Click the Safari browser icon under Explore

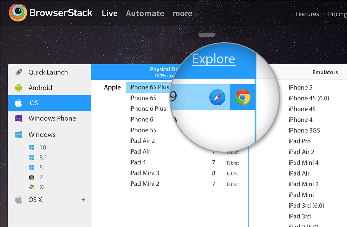pos(217,97)
